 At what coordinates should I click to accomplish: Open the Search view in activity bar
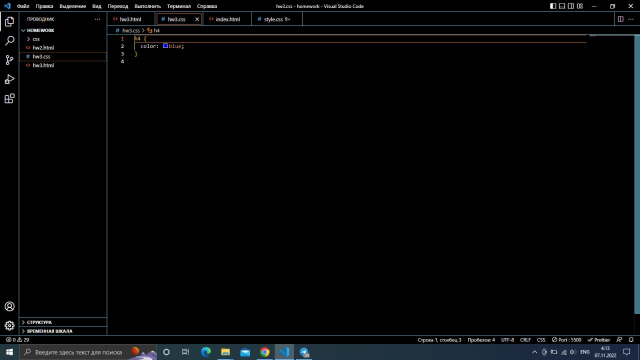9,41
